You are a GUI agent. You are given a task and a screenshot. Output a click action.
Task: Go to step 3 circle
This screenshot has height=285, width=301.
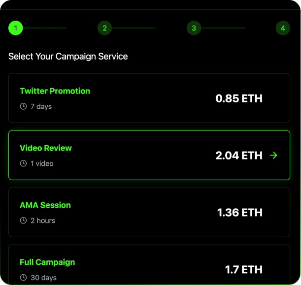tap(194, 28)
